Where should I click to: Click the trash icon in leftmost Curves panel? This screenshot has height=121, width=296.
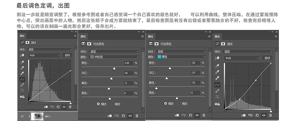tap(70, 107)
